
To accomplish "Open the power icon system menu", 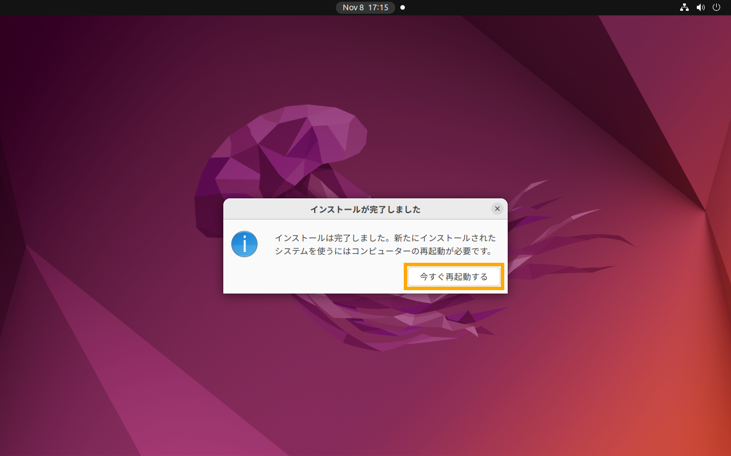I will [x=717, y=7].
